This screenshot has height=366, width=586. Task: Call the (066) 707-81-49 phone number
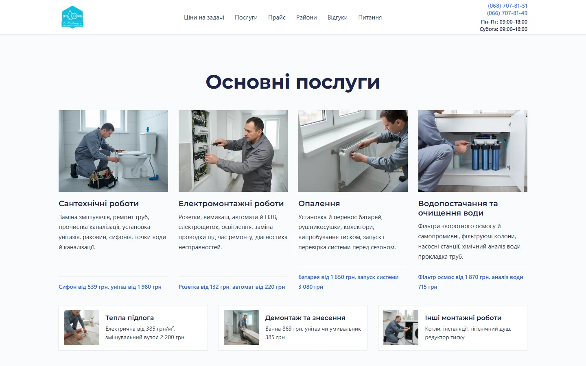[x=507, y=13]
